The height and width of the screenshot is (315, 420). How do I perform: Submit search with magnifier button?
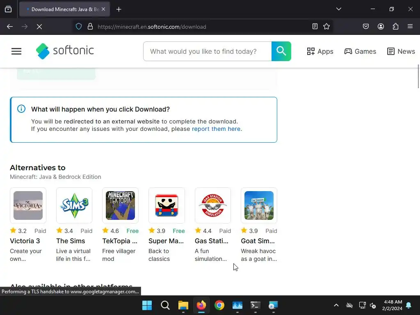click(x=281, y=51)
